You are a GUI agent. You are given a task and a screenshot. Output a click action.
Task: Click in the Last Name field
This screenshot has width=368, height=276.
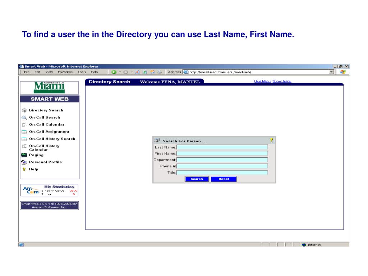tap(222, 147)
